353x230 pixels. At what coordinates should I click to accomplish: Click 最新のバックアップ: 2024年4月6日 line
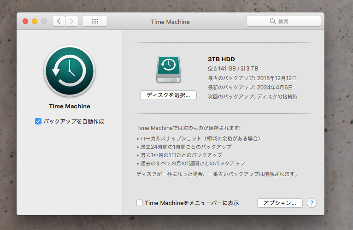[x=250, y=88]
